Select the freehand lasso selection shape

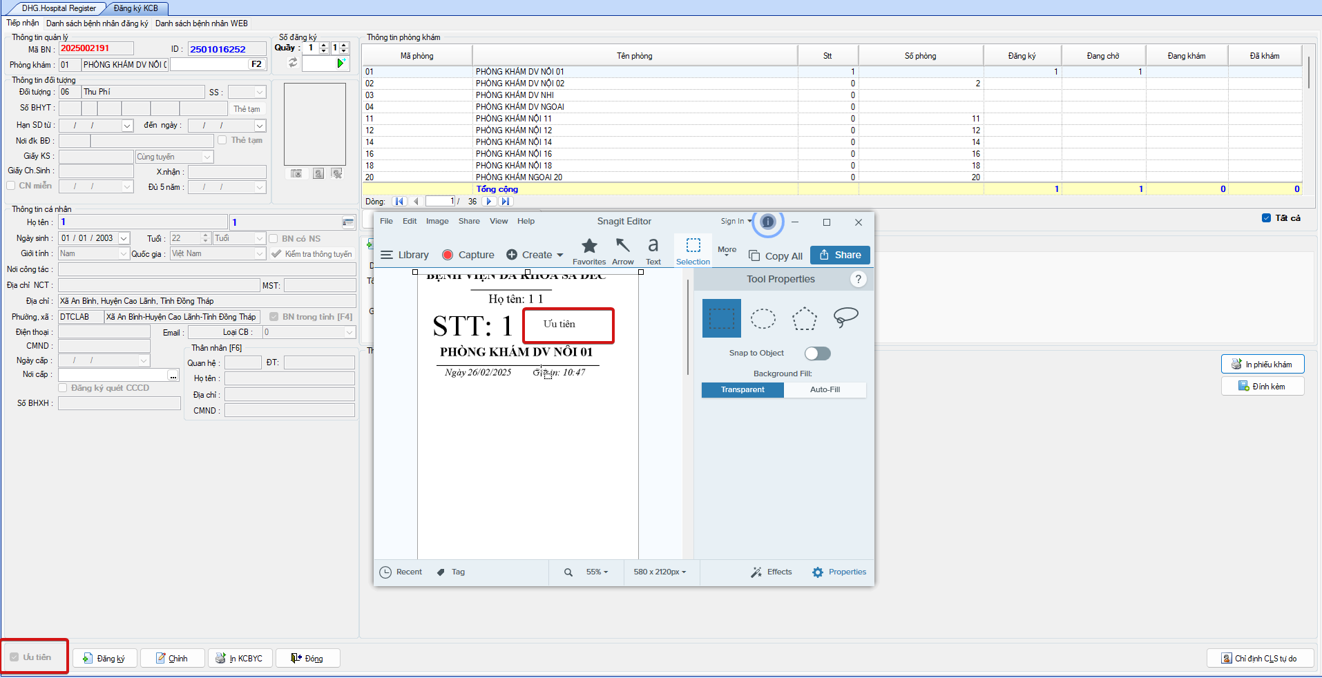(846, 317)
